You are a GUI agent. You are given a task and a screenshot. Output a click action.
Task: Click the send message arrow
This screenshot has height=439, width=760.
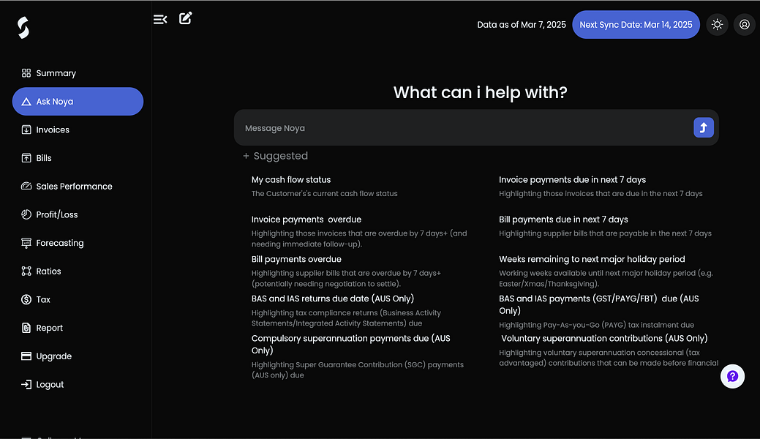point(703,127)
